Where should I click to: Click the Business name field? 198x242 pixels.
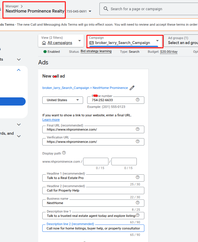coord(93,203)
